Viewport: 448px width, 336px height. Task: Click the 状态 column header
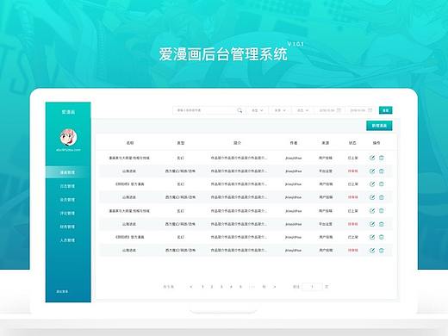pos(352,143)
